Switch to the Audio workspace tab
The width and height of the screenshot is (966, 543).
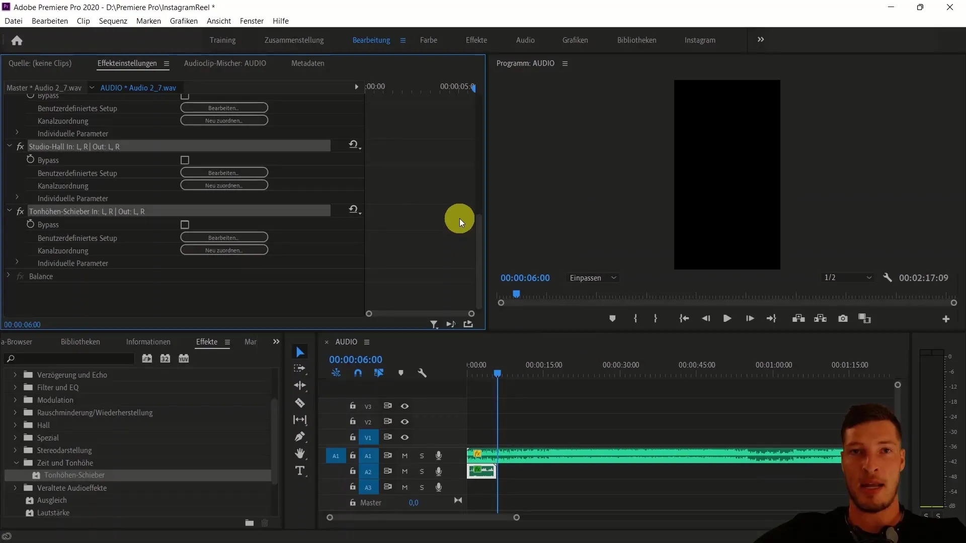(525, 40)
